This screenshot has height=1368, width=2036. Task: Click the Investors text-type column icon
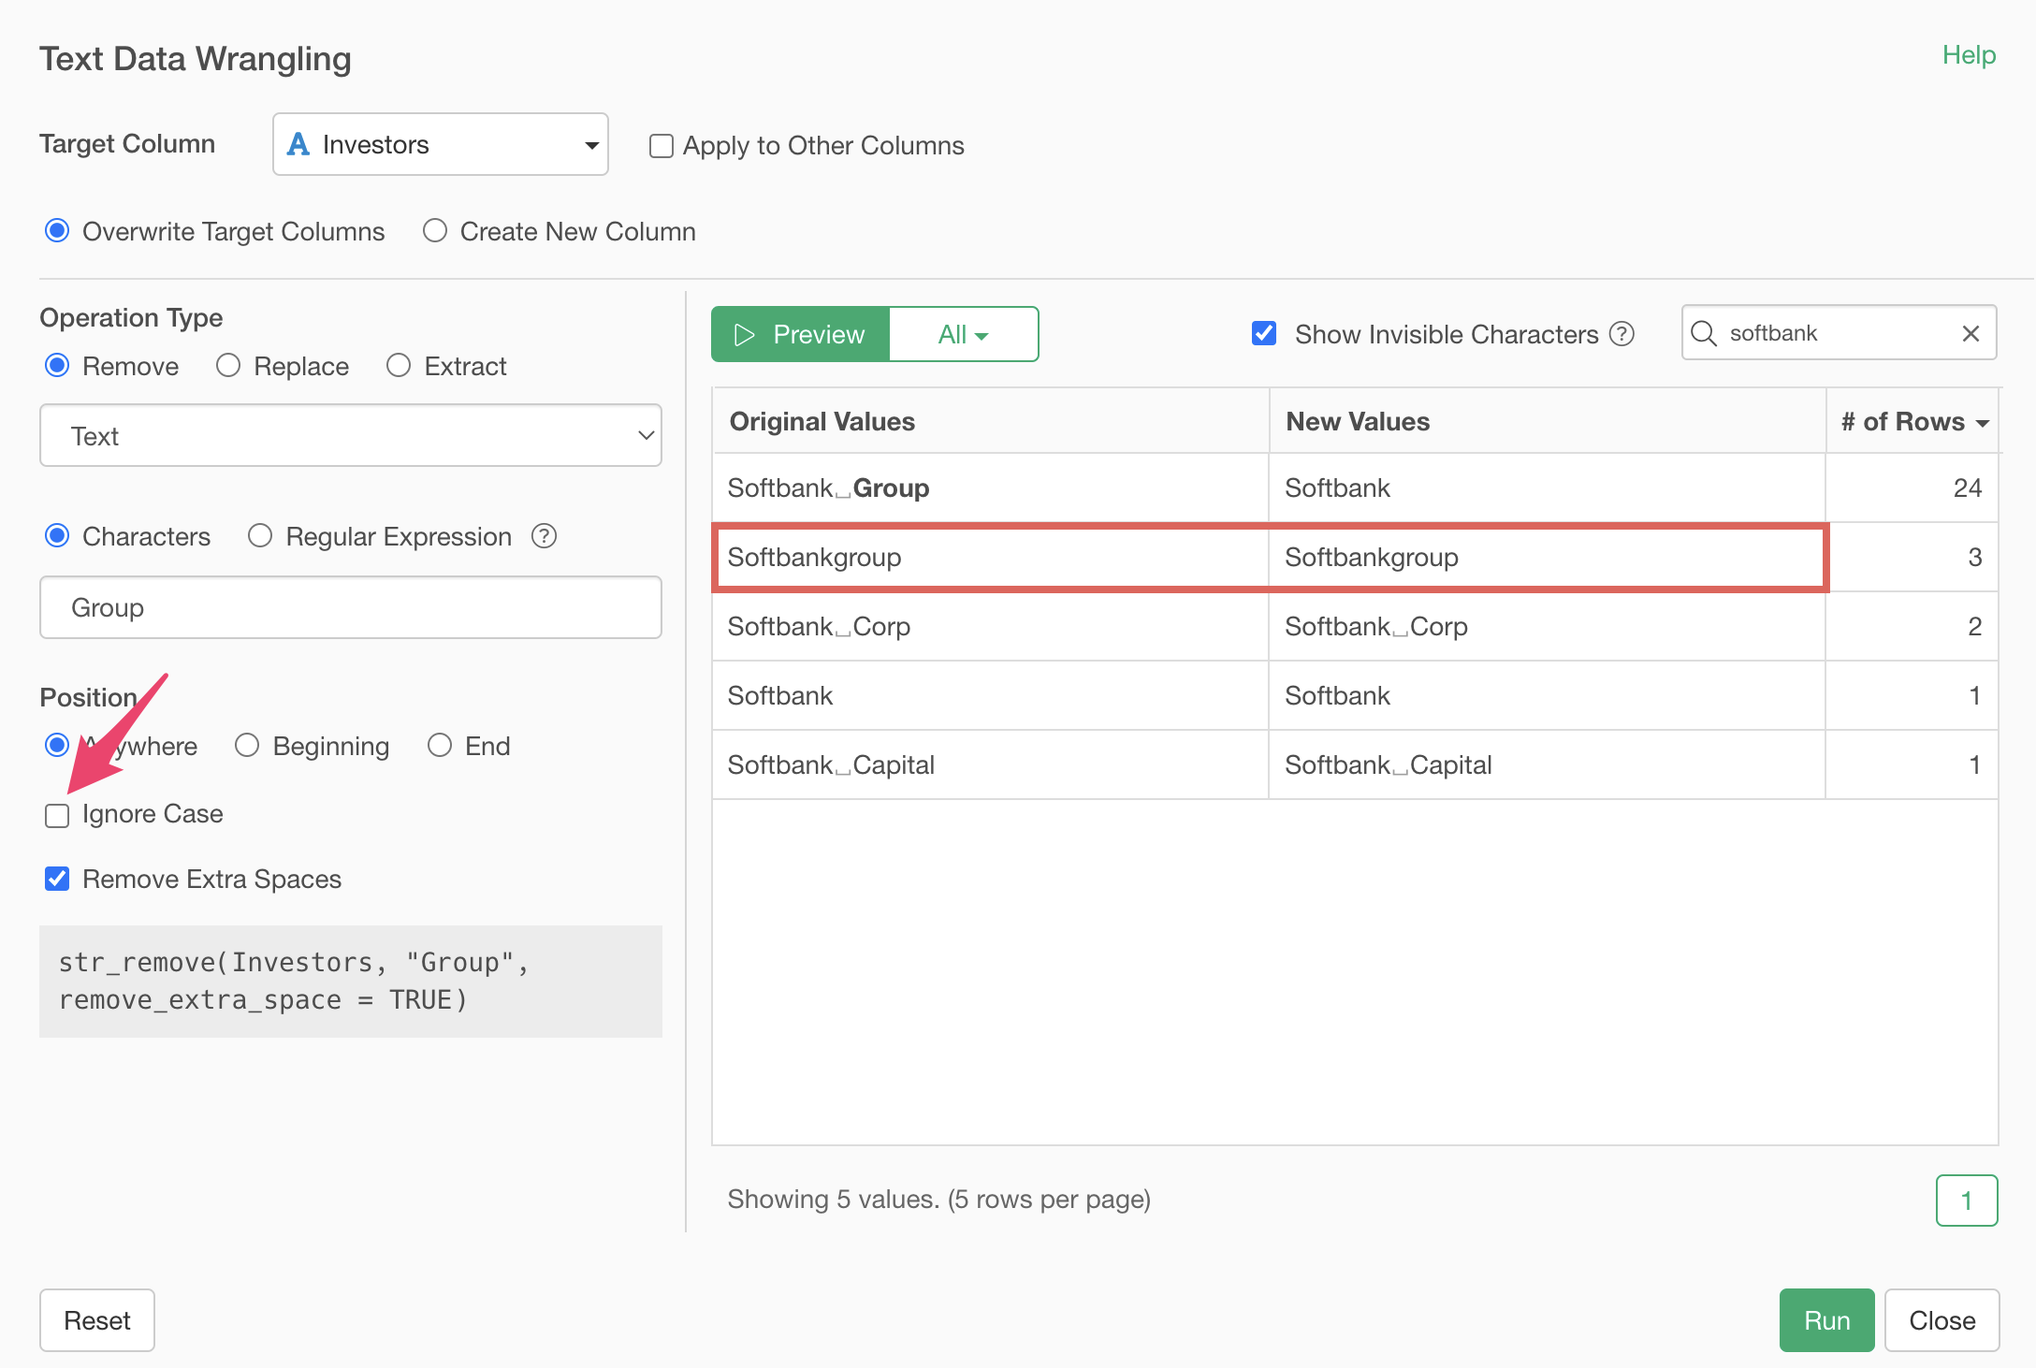tap(298, 144)
